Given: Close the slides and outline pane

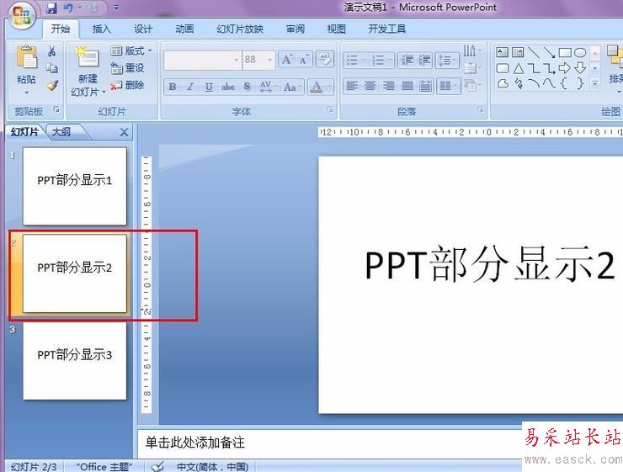Looking at the screenshot, I should point(124,132).
